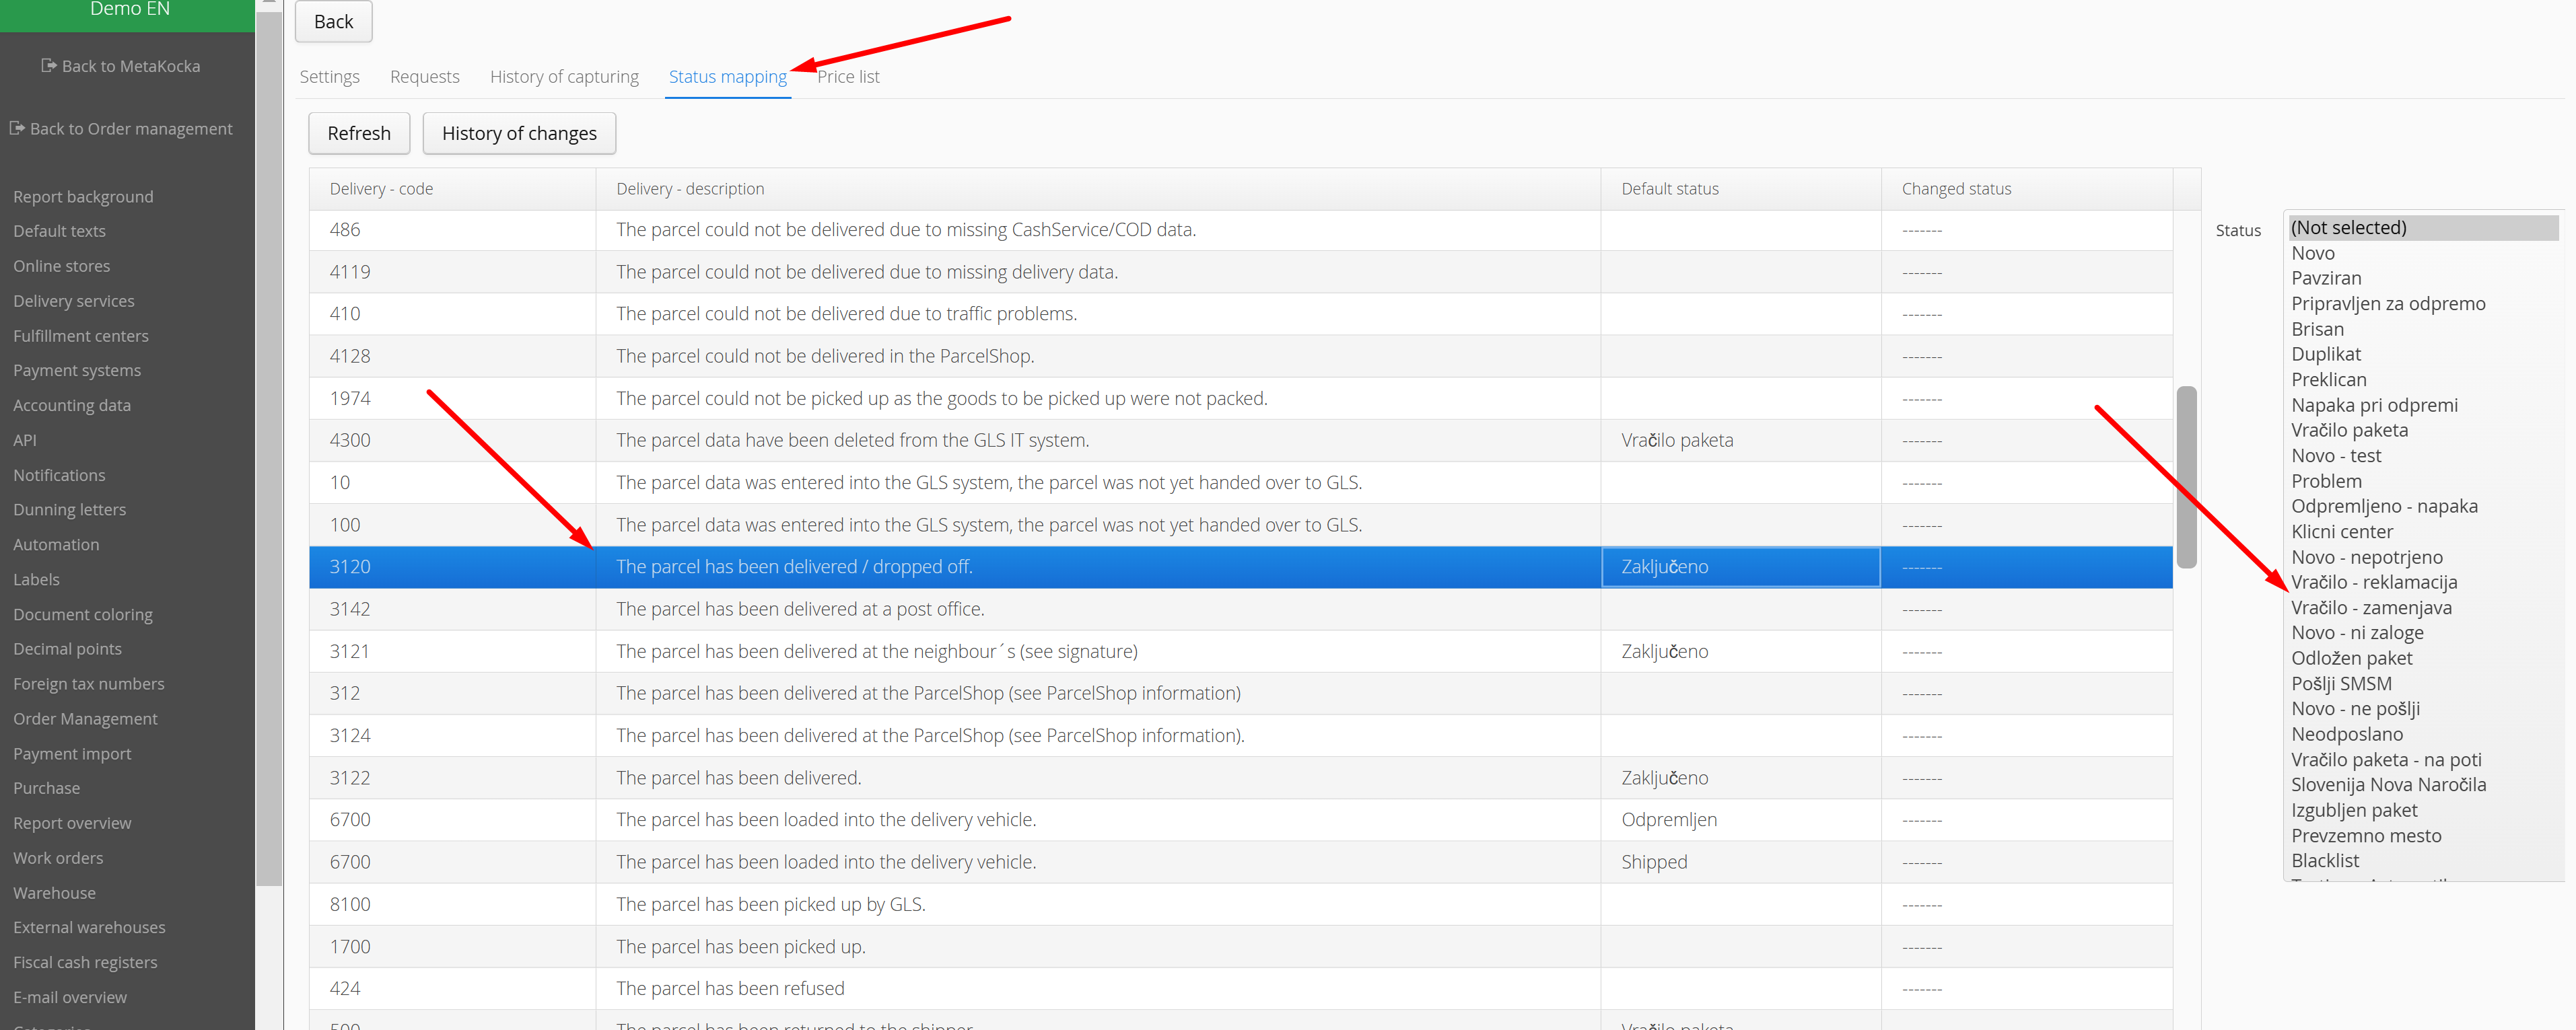This screenshot has width=2576, height=1030.
Task: Click the Back to Order management icon
Action: click(x=17, y=128)
